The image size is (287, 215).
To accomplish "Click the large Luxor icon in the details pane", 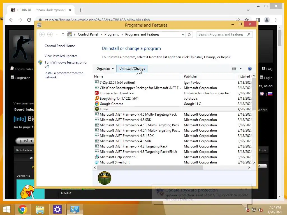I will [x=105, y=178].
